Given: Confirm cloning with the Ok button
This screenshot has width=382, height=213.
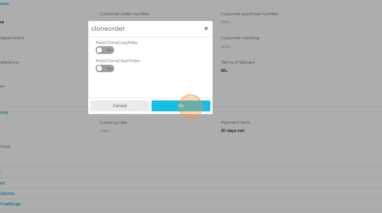Looking at the screenshot, I should pos(181,106).
